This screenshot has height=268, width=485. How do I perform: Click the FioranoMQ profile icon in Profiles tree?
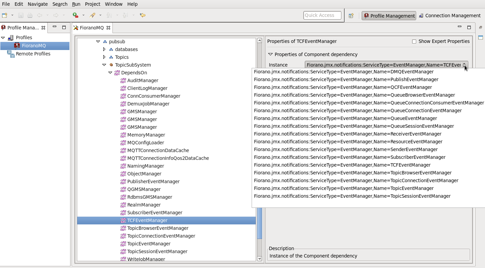(17, 46)
